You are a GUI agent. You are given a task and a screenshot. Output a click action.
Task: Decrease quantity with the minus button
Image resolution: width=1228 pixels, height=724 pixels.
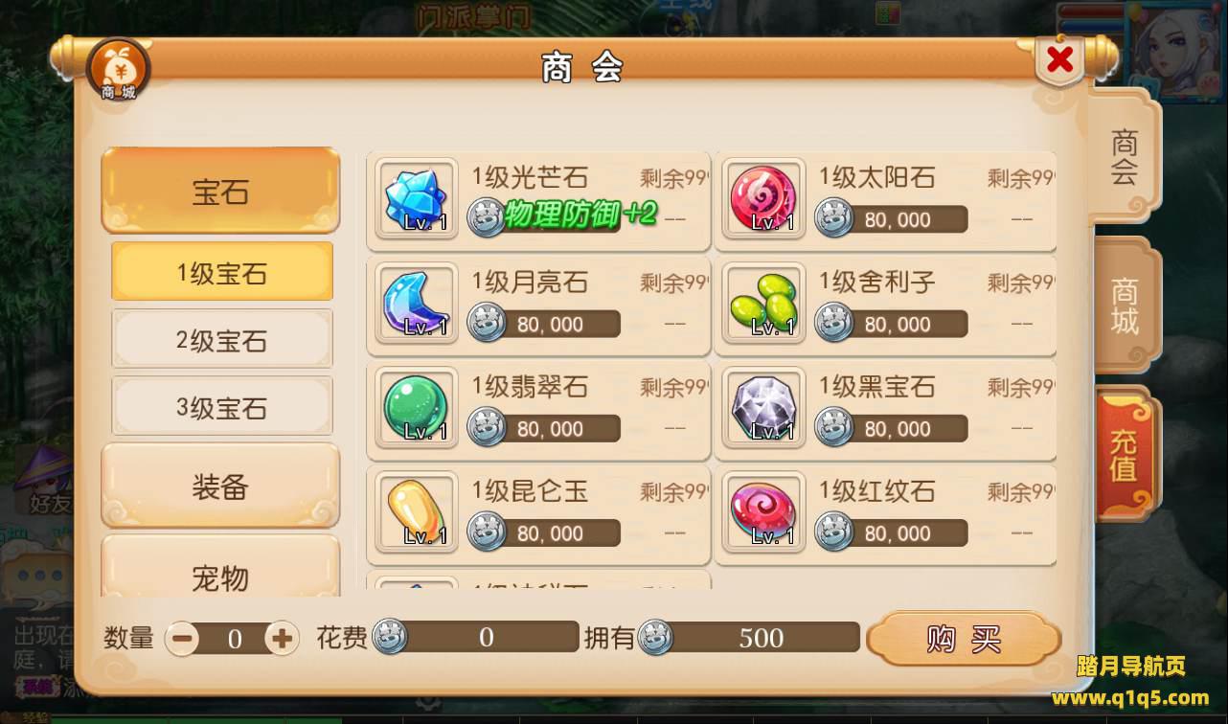pyautogui.click(x=182, y=639)
